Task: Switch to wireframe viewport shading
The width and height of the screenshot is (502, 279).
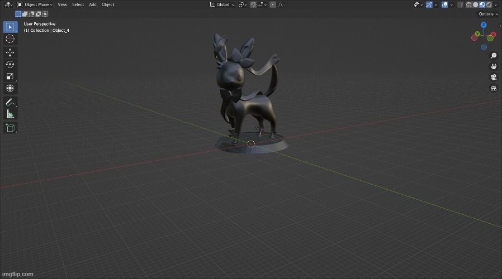Action: coord(468,4)
